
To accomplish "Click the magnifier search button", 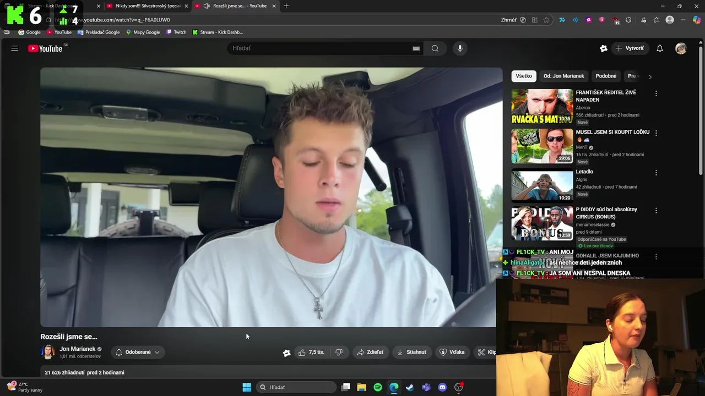I will pyautogui.click(x=435, y=48).
